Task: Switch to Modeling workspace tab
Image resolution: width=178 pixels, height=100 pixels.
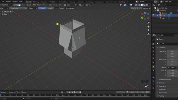Action: click(x=36, y=2)
